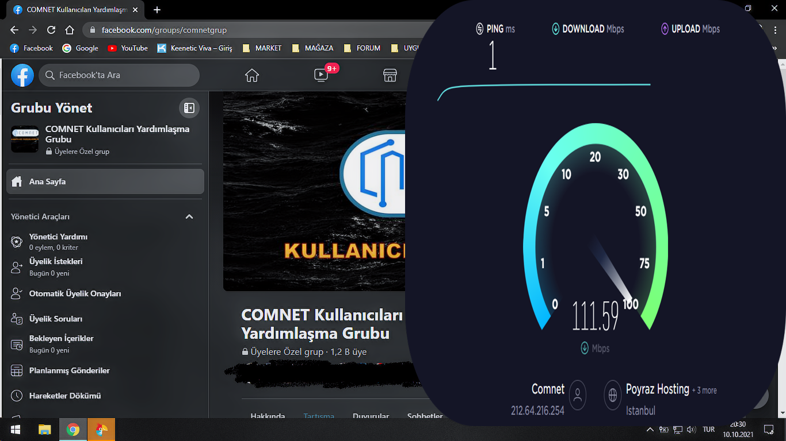Image resolution: width=786 pixels, height=441 pixels.
Task: Click the UPLOAD Mbps label in Speedtest
Action: (x=690, y=29)
